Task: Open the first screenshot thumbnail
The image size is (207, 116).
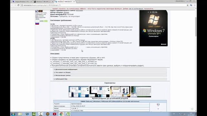Action: [x=79, y=92]
